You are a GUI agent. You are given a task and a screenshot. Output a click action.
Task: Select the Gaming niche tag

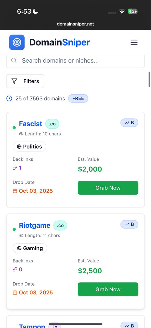pos(30,248)
